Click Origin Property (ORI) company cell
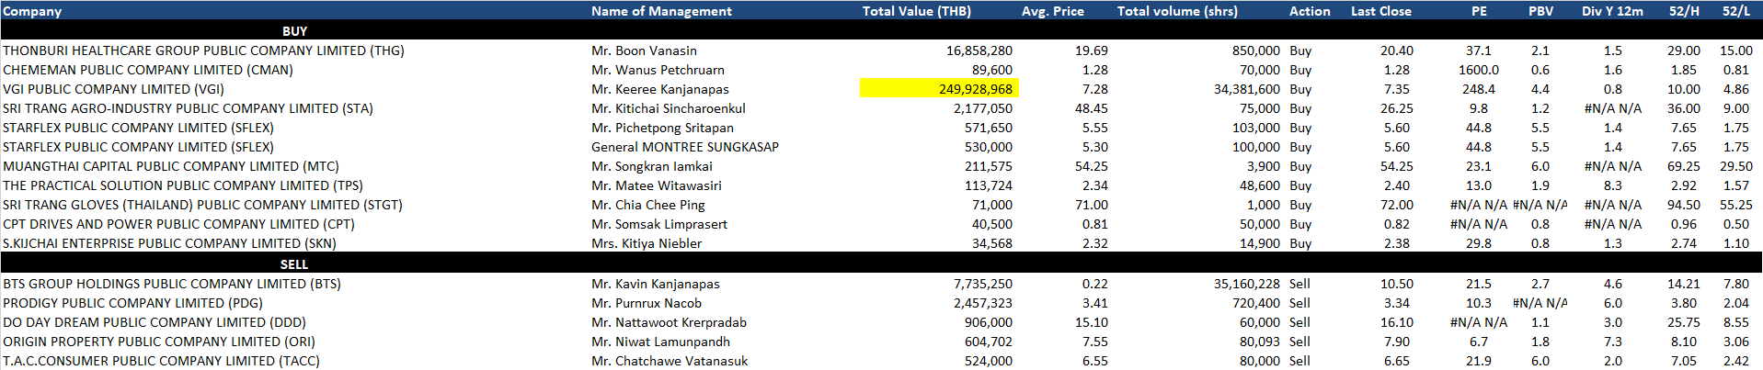Screen dimensions: 1763x370 [x=159, y=342]
